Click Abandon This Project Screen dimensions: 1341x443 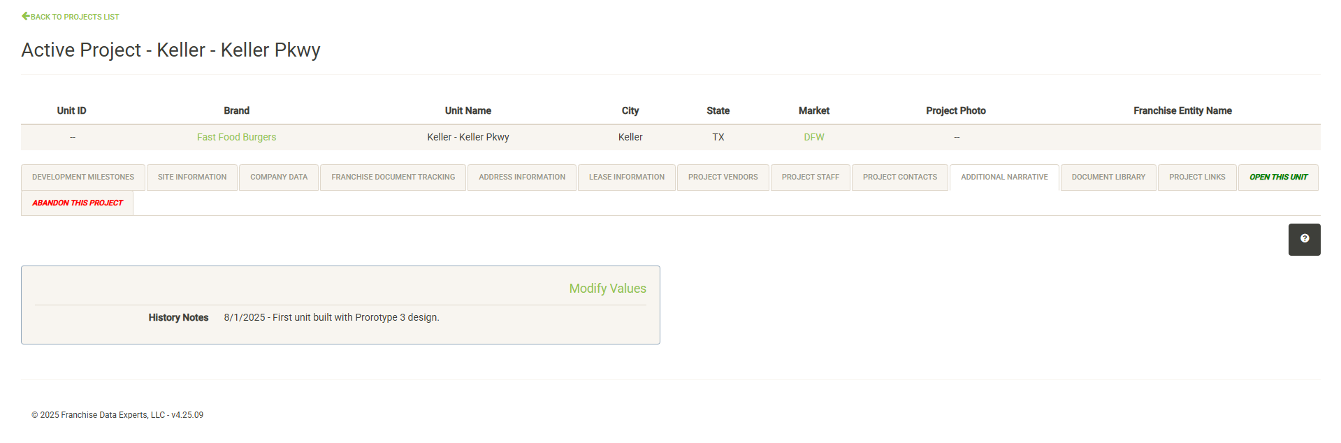coord(78,203)
